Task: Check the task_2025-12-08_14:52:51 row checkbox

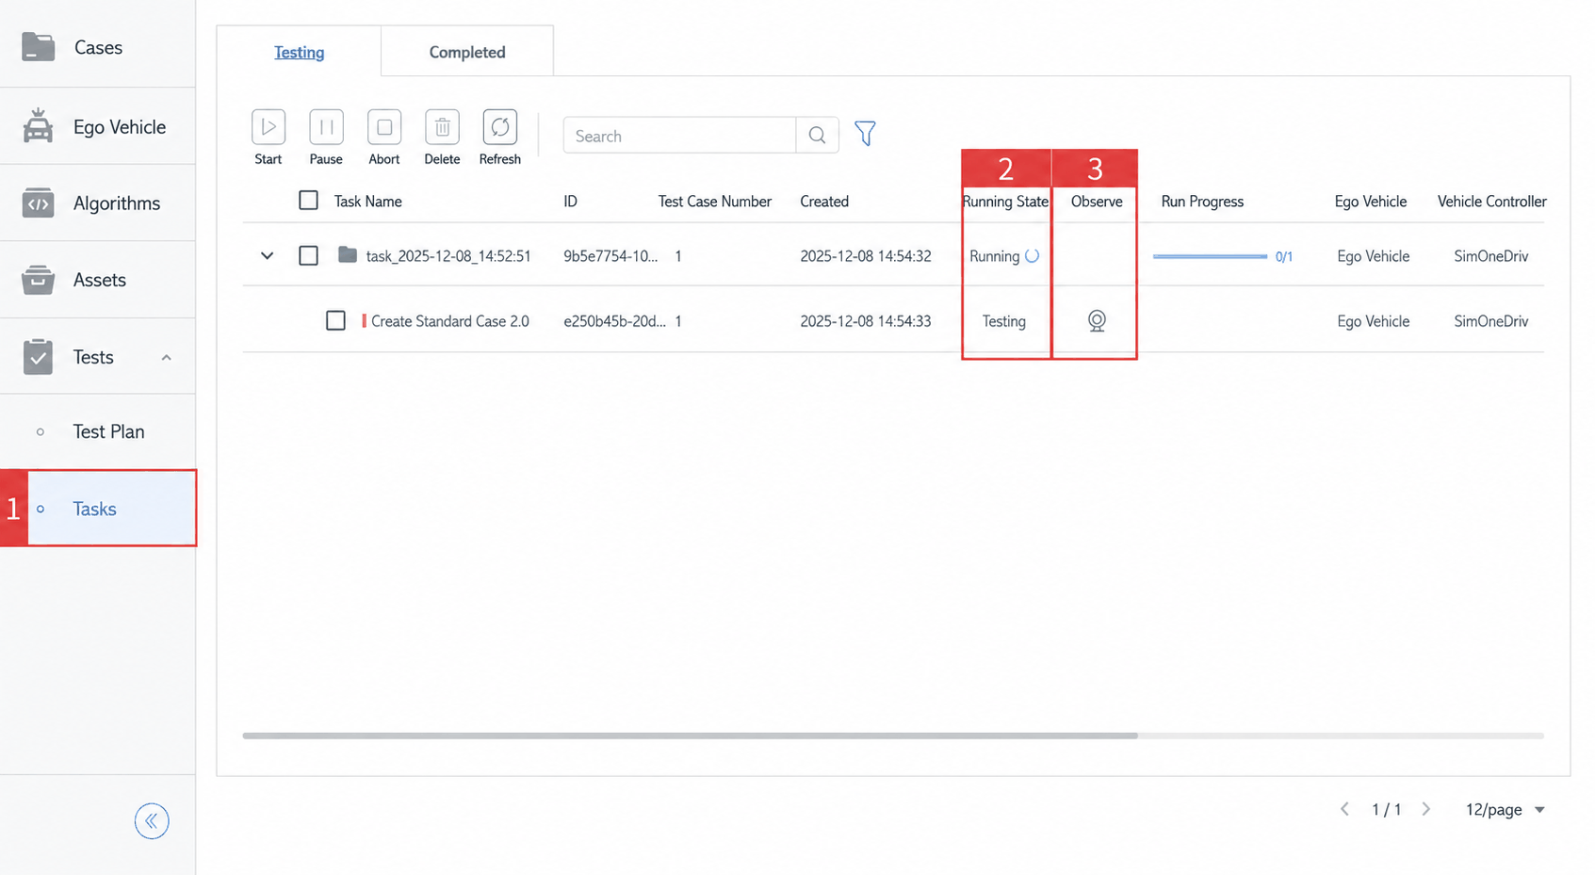Action: tap(308, 255)
